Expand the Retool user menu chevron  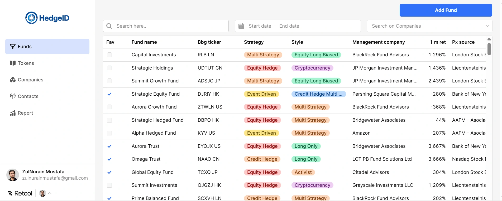point(50,193)
